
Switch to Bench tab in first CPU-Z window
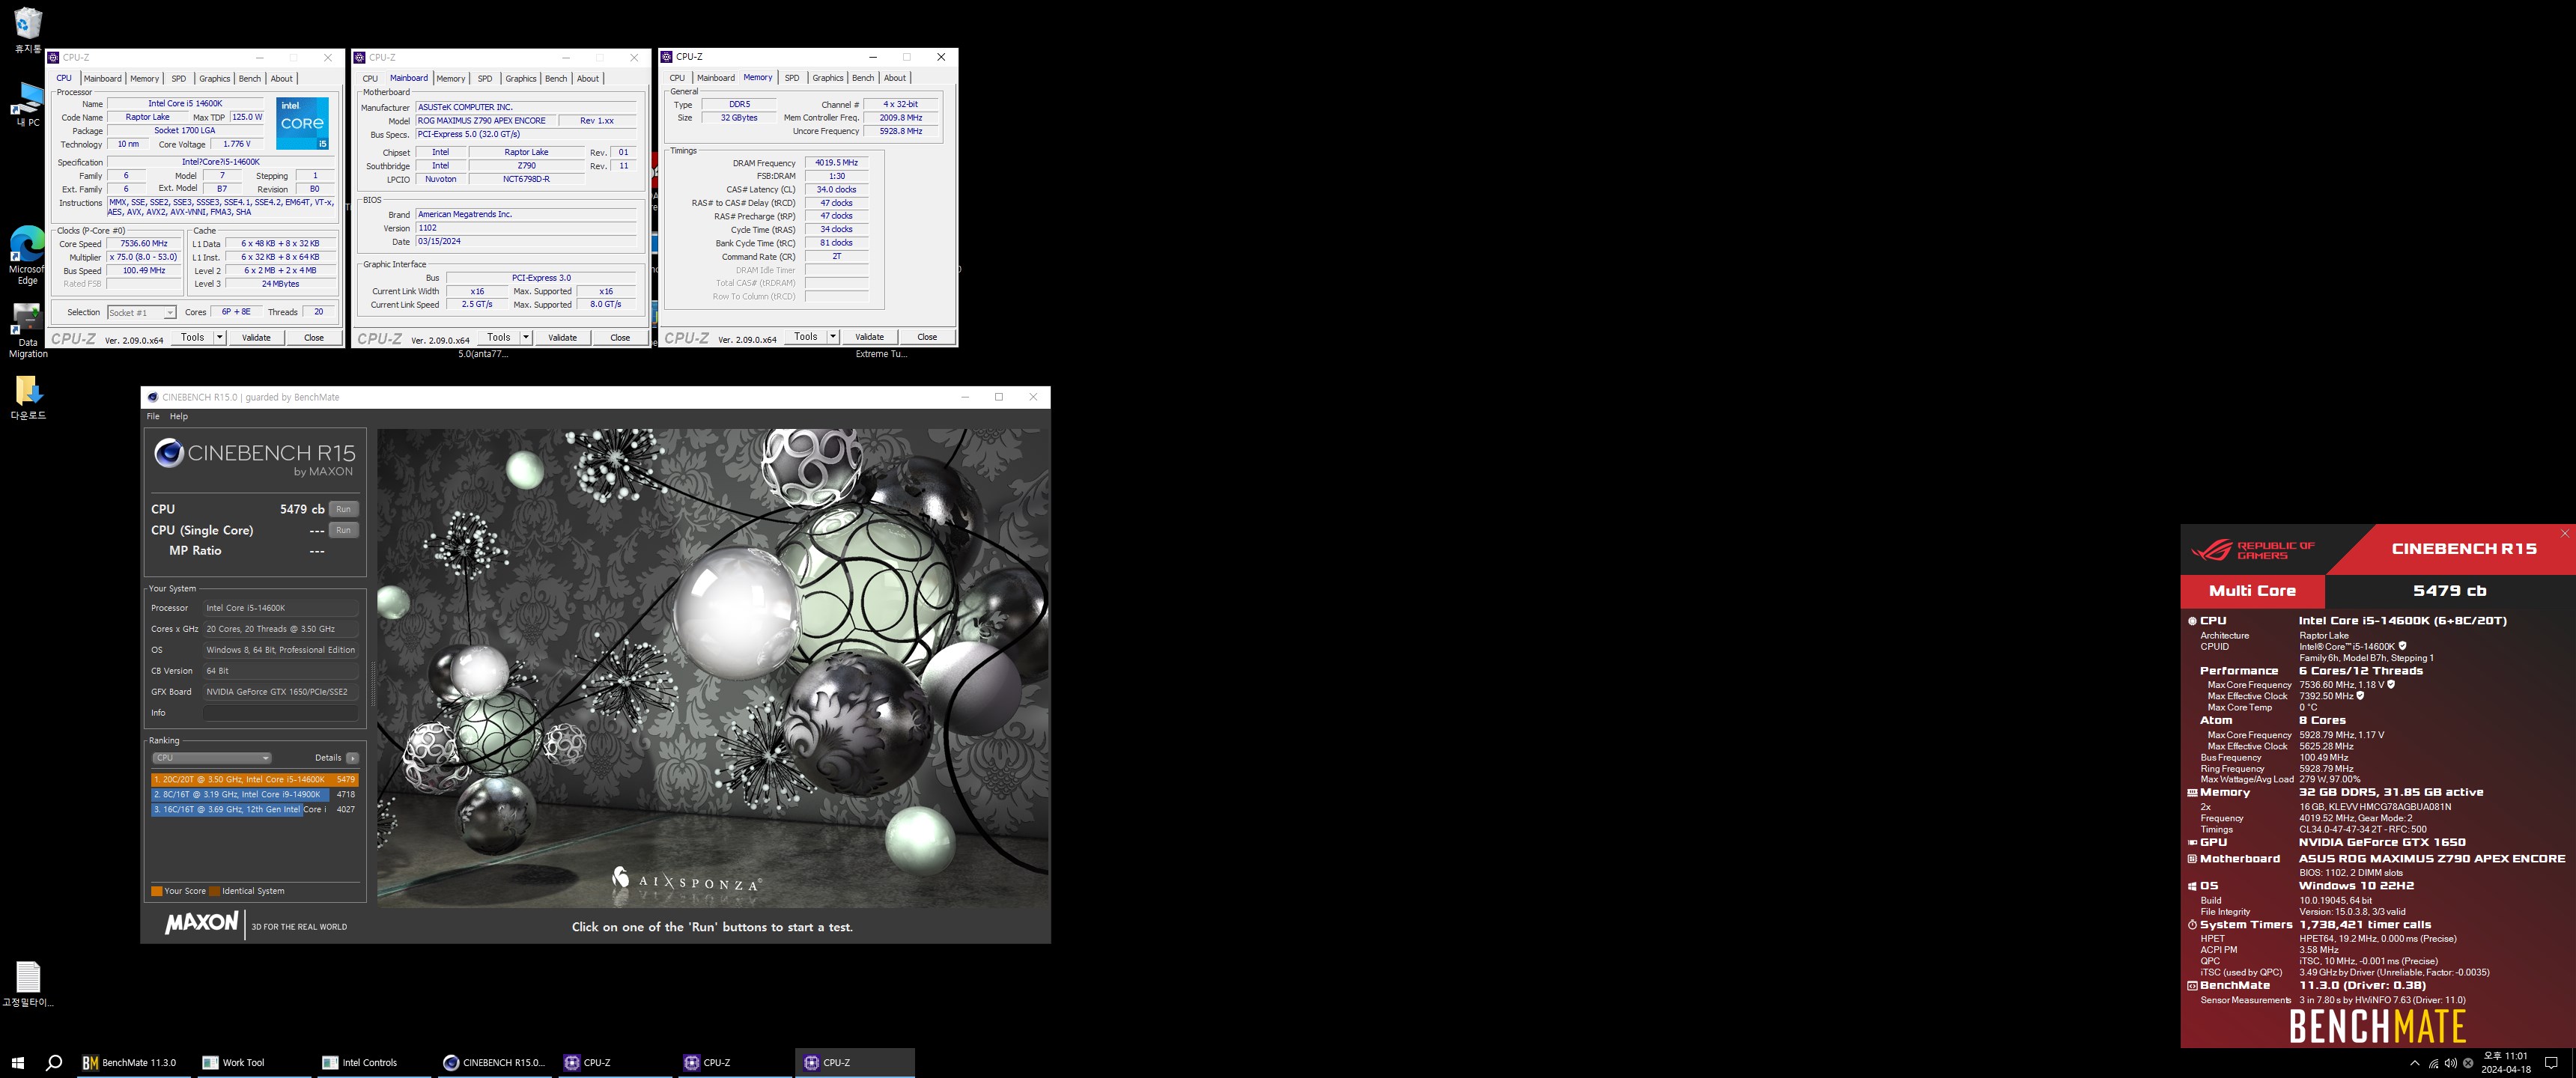point(250,78)
